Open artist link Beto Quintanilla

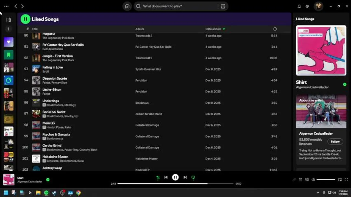[x=52, y=49]
